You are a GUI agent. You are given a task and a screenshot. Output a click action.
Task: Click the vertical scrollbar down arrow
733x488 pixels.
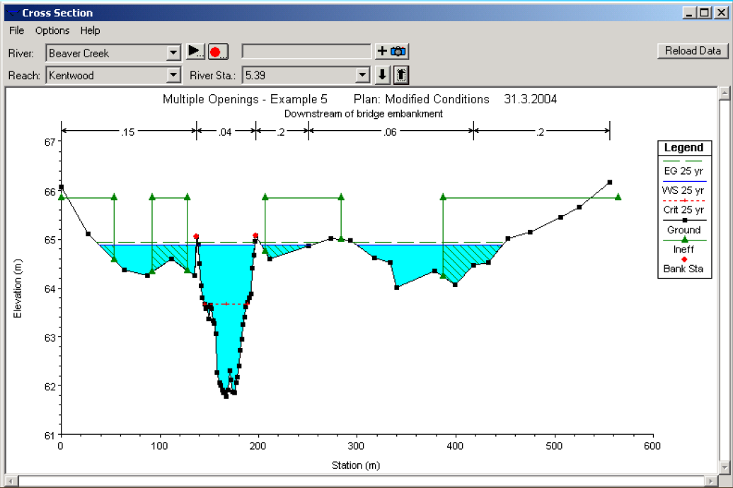[x=724, y=467]
